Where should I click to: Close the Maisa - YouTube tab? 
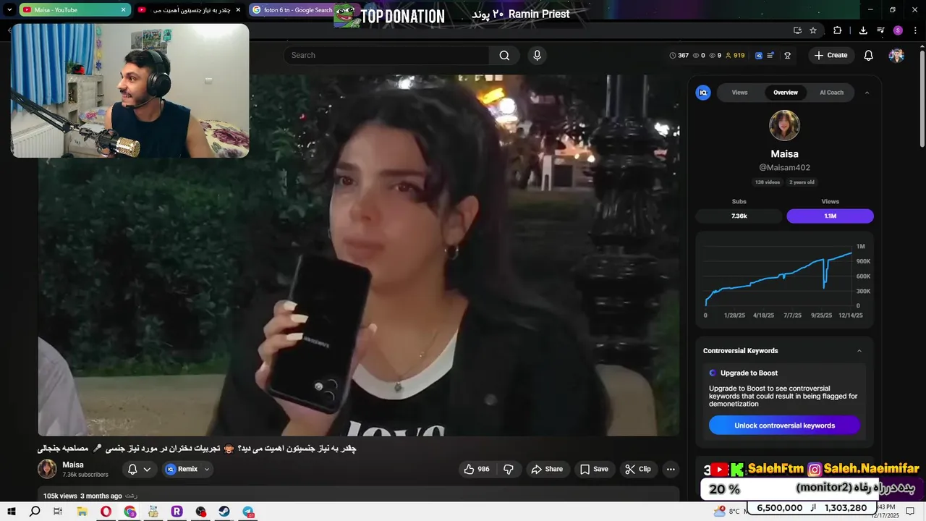pos(123,10)
